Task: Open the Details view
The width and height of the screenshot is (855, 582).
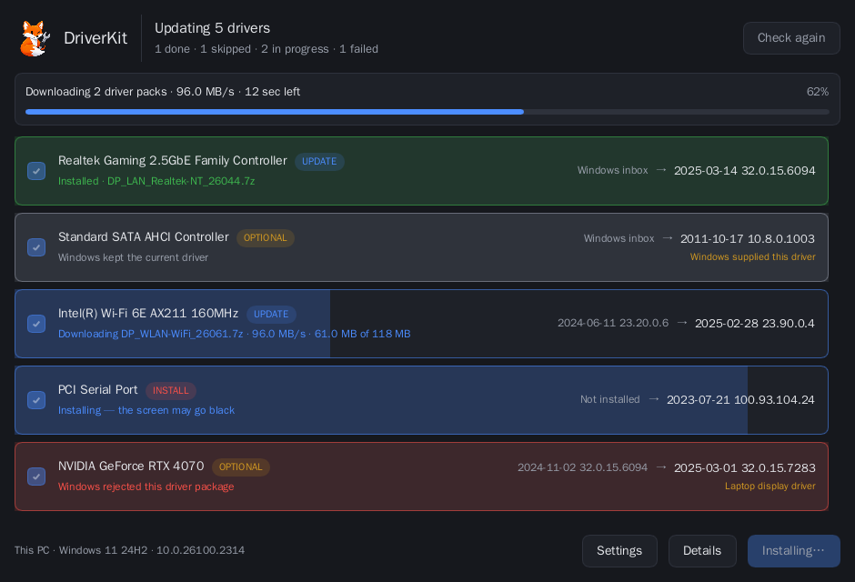Action: coord(702,551)
